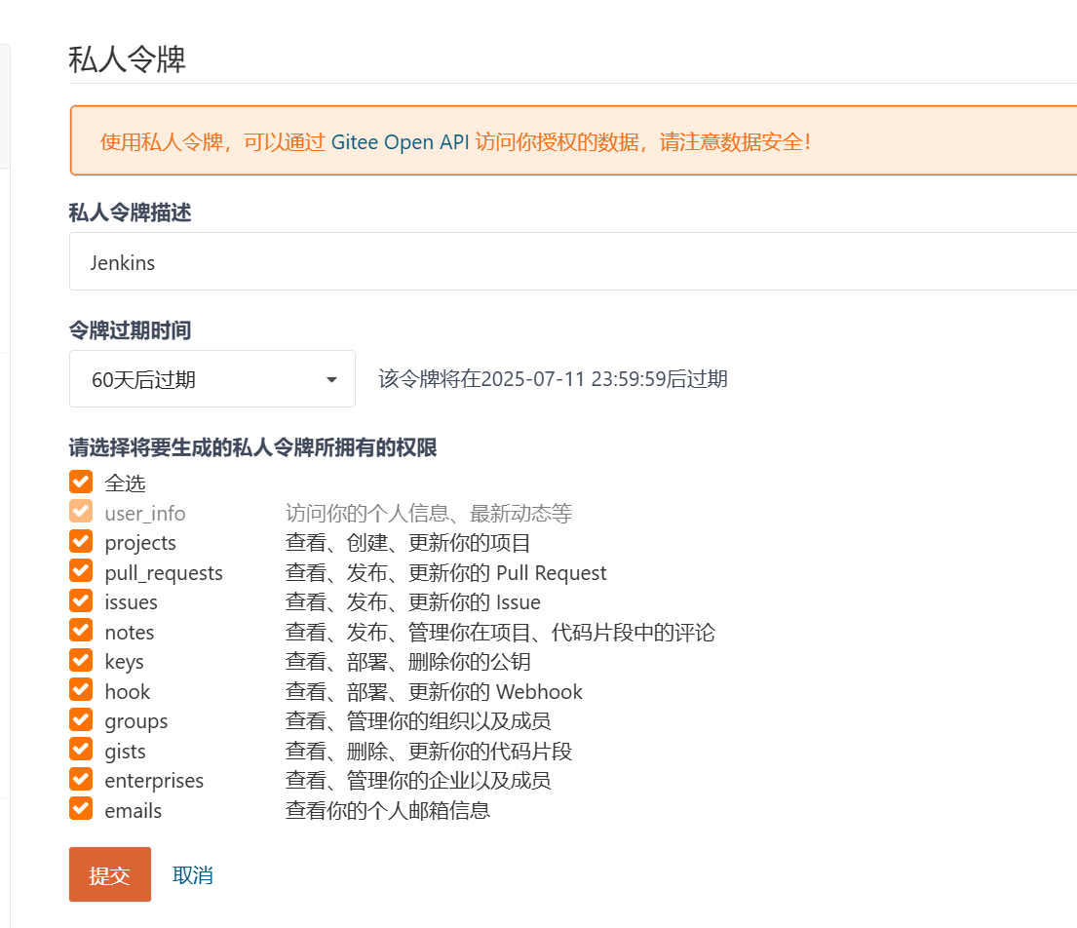
Task: Click the greyed-out user_info checkbox
Action: click(81, 512)
